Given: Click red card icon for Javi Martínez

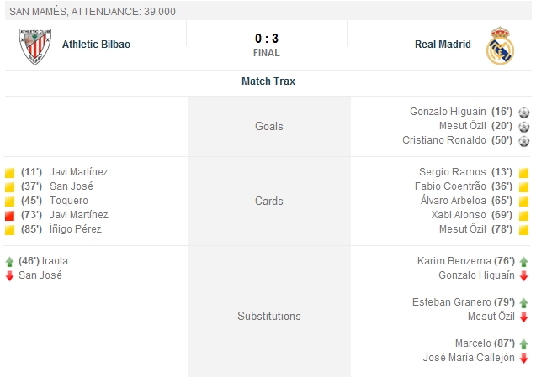Looking at the screenshot, I should (x=10, y=215).
